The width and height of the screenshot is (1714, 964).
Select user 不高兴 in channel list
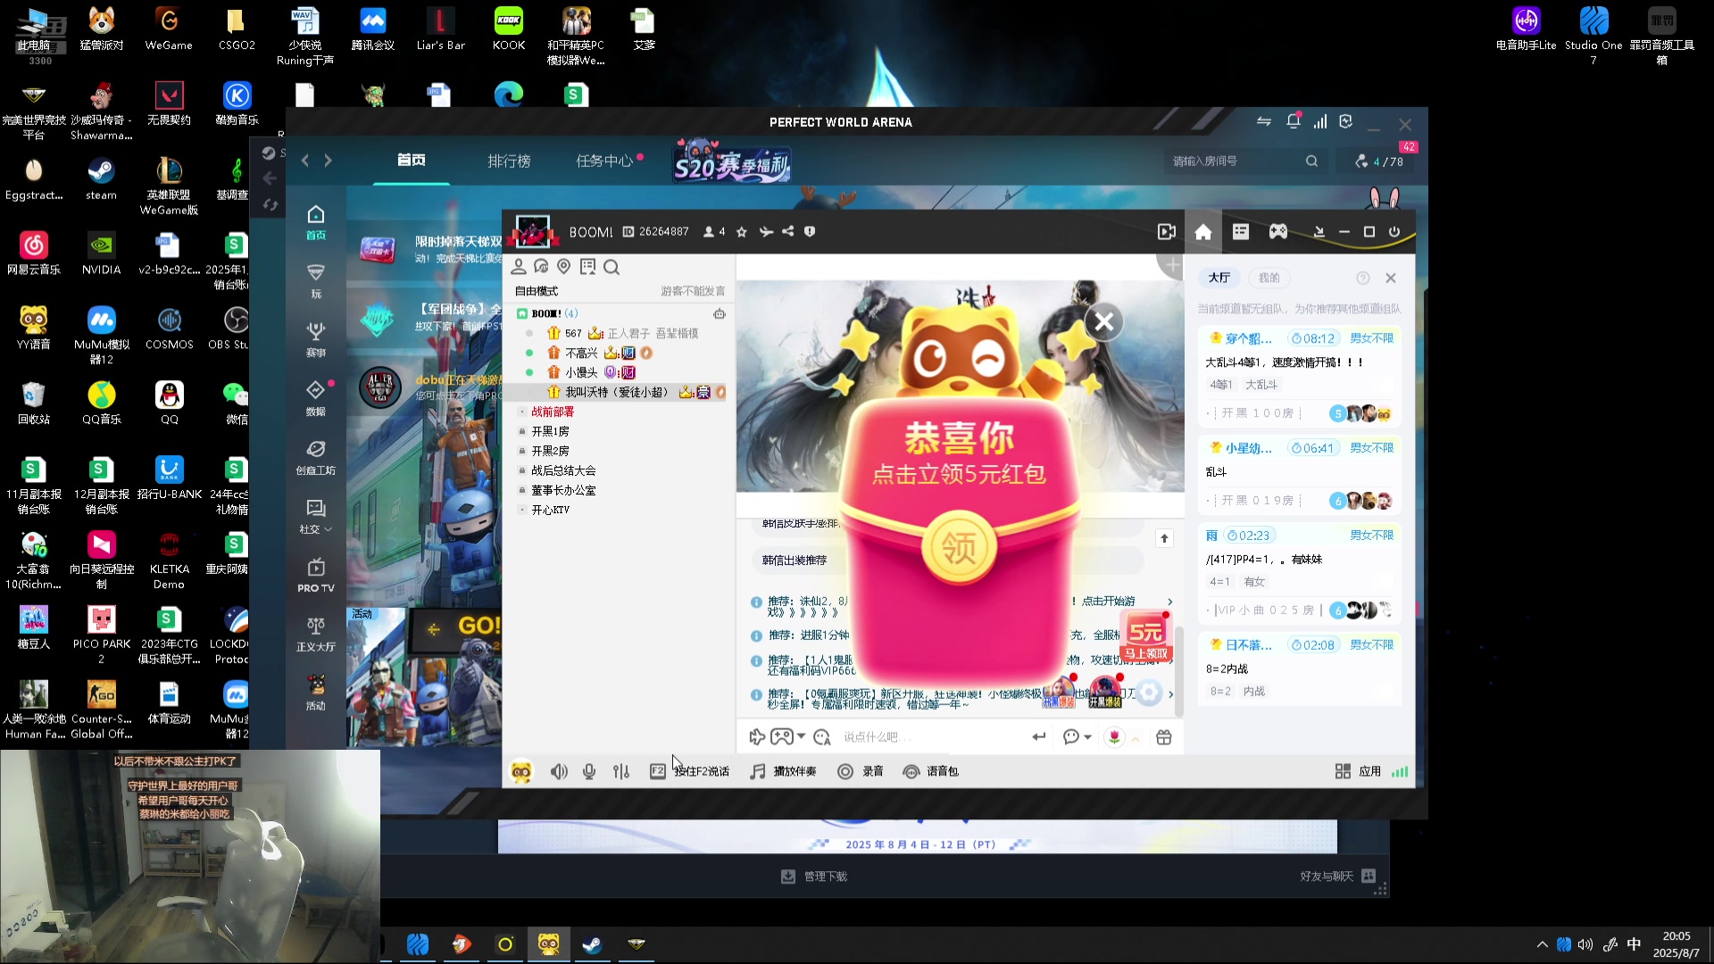[x=581, y=353]
